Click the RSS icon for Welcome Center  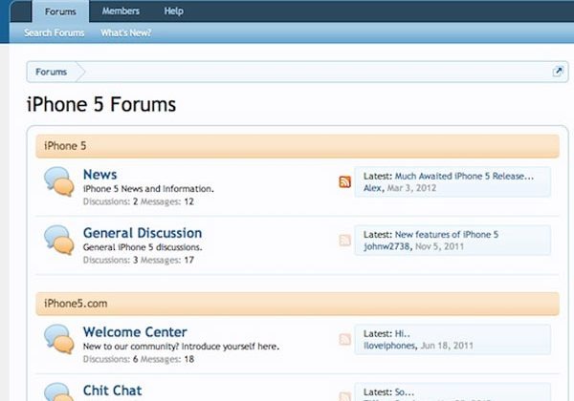[344, 339]
